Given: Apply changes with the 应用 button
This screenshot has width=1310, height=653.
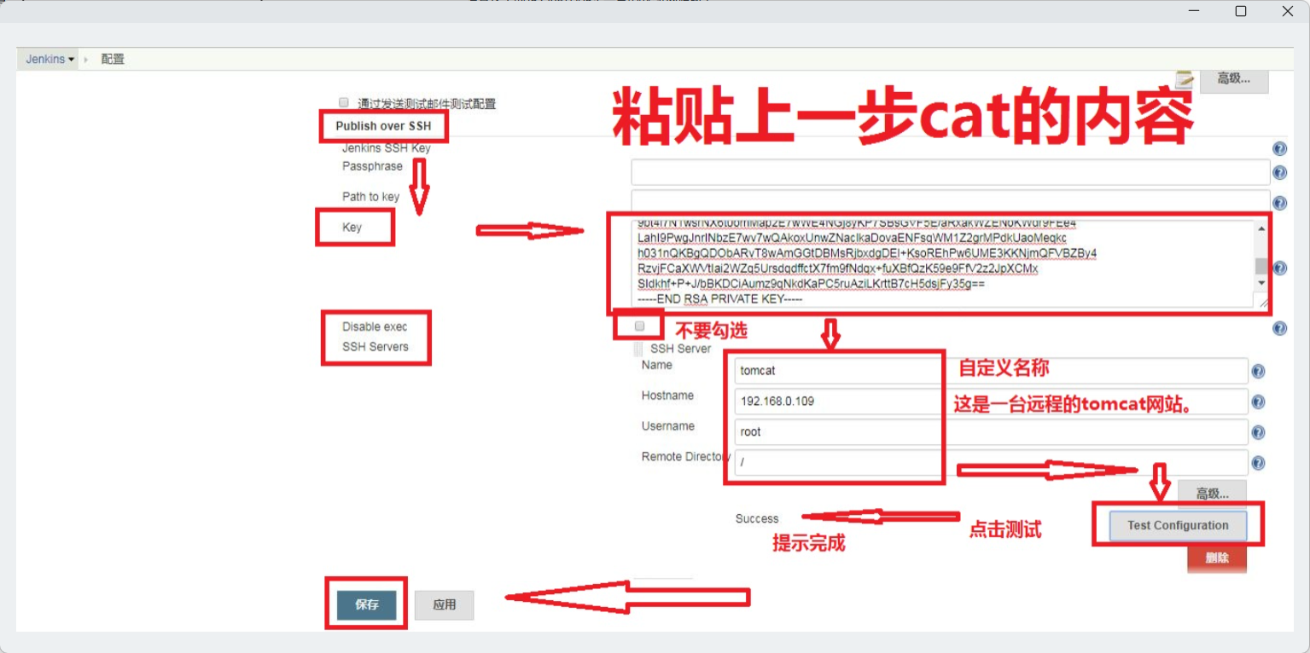Looking at the screenshot, I should click(444, 604).
